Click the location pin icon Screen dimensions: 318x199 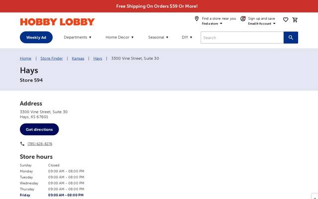click(x=197, y=19)
